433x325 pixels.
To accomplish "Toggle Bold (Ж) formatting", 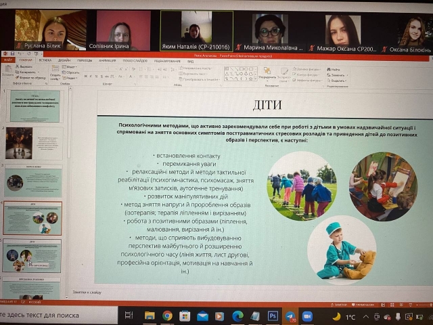I will [86, 77].
